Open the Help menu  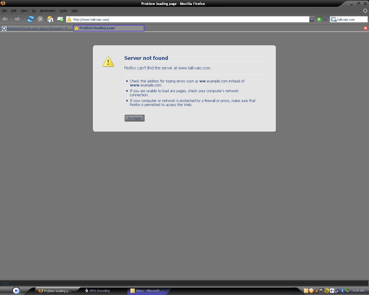pyautogui.click(x=75, y=11)
